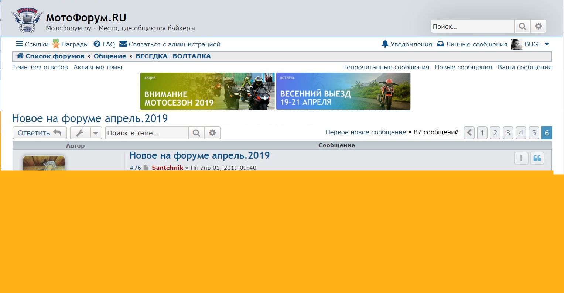Image resolution: width=564 pixels, height=293 pixels.
Task: Open "Активные темы" link
Action: click(98, 67)
